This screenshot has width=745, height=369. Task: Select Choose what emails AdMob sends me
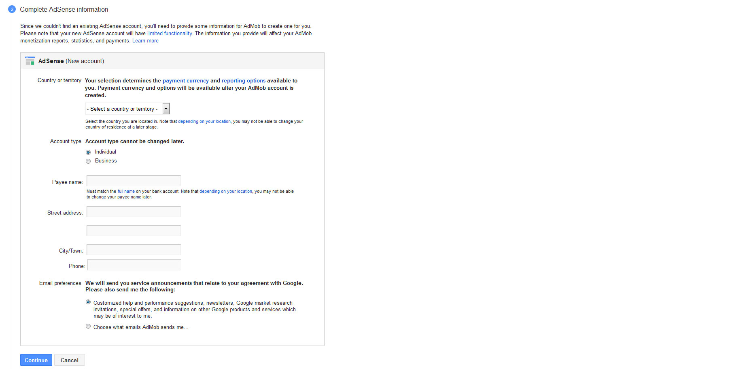pyautogui.click(x=88, y=326)
